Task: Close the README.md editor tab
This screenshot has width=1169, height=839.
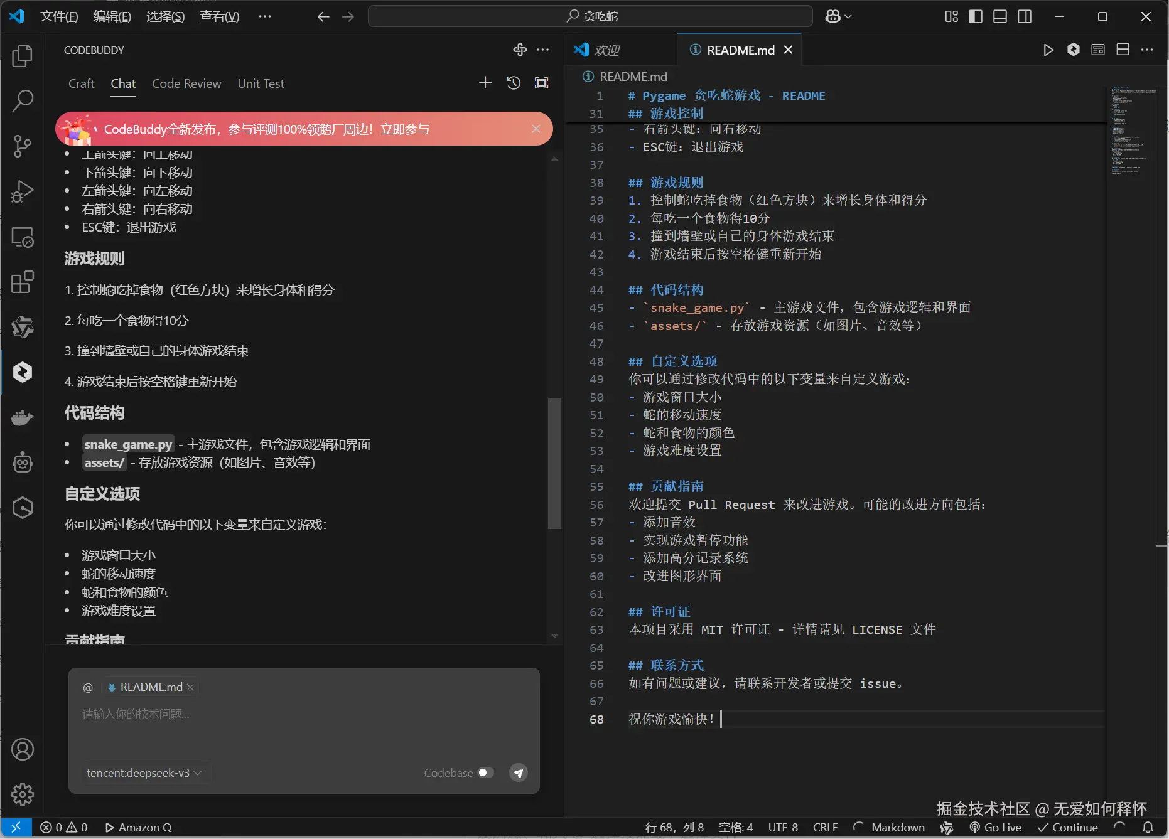Action: coord(788,50)
